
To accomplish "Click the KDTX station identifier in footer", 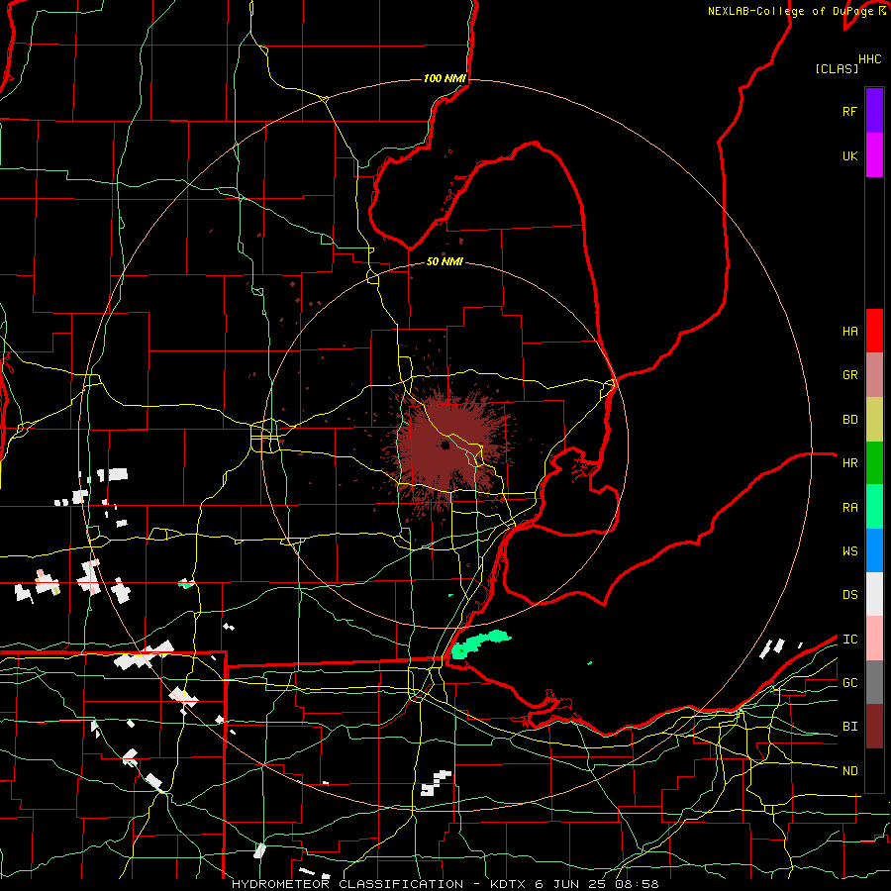I will 509,884.
